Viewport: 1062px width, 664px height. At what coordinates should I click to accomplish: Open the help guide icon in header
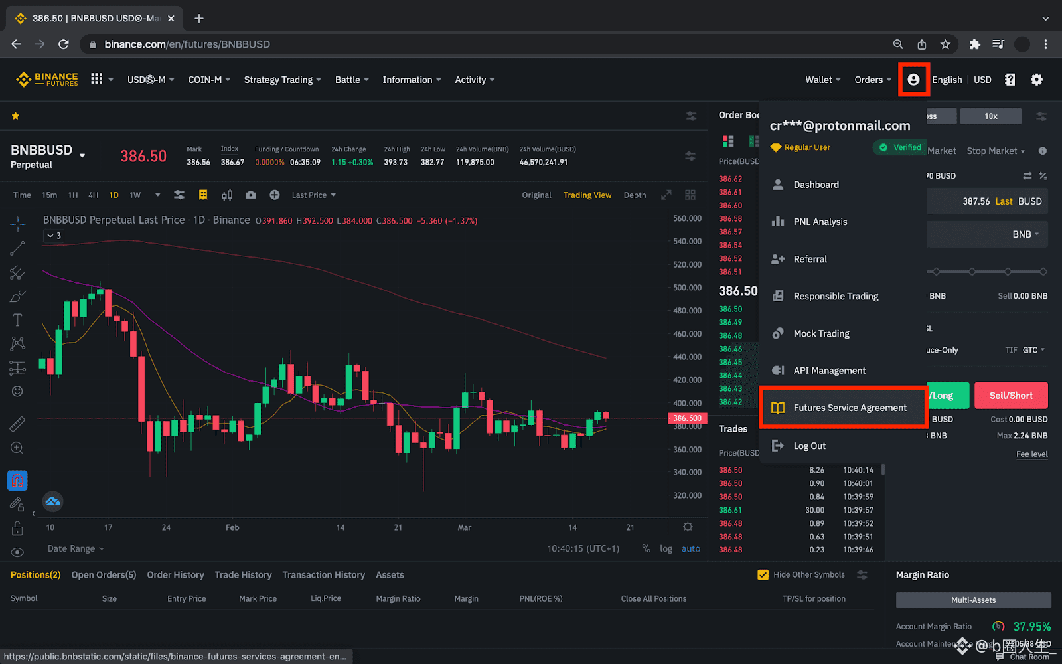click(1010, 80)
